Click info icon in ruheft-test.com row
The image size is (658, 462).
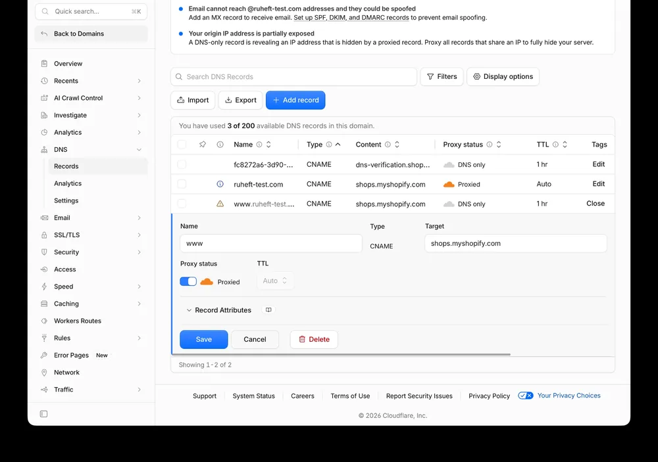point(220,184)
